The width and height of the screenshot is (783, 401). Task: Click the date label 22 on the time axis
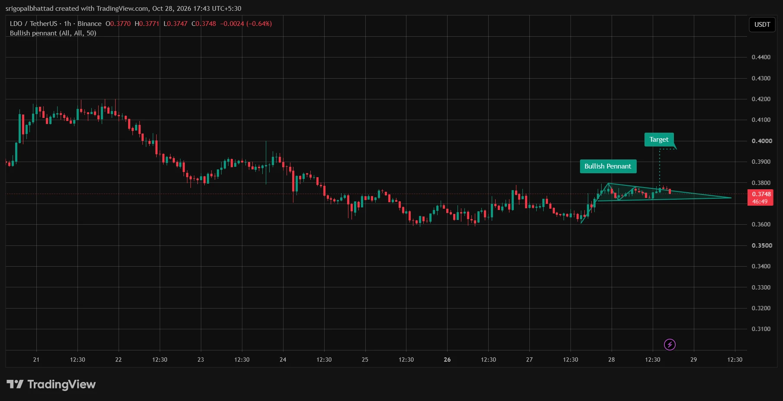[118, 360]
